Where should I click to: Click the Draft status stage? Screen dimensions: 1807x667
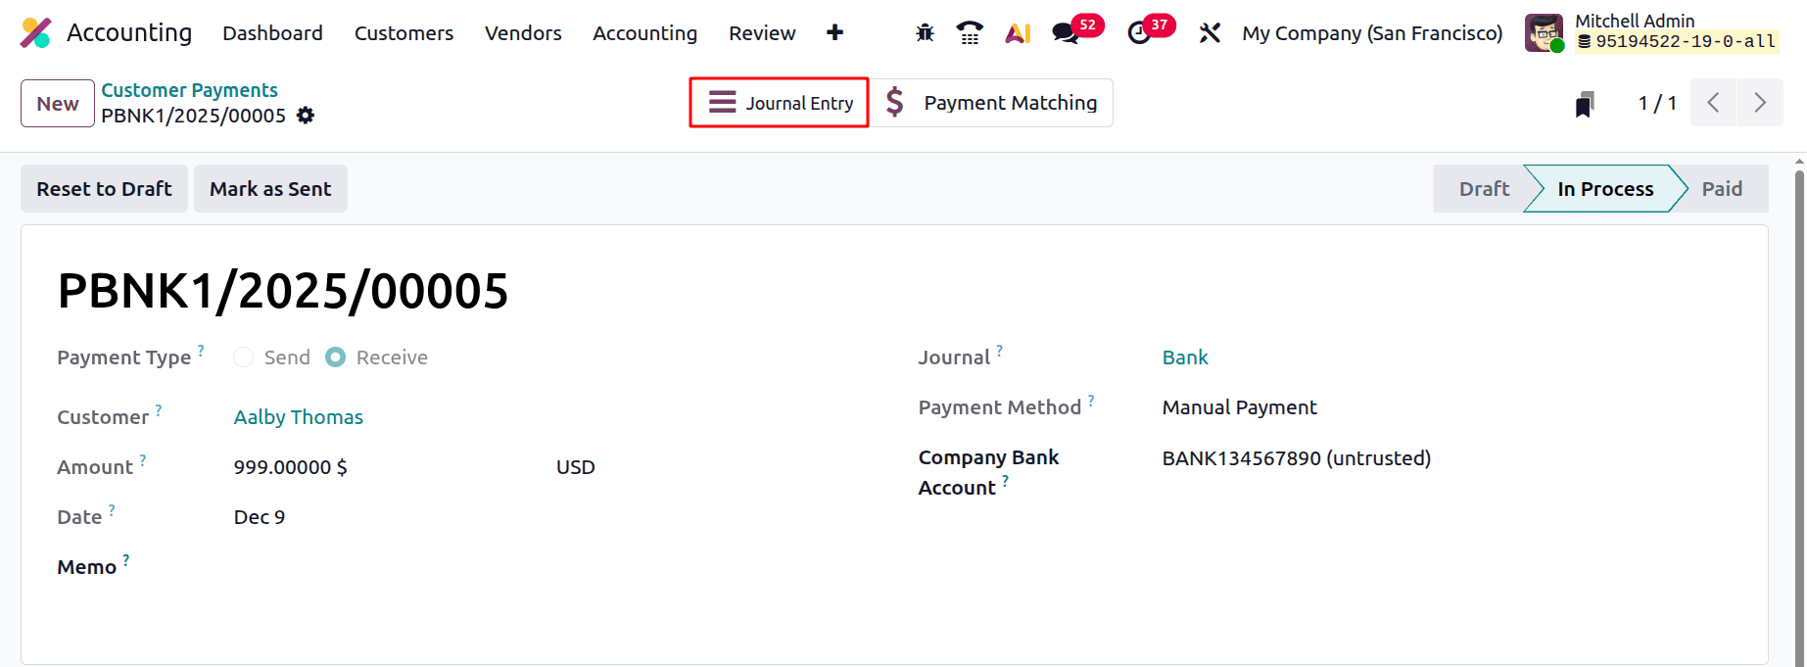coord(1483,189)
